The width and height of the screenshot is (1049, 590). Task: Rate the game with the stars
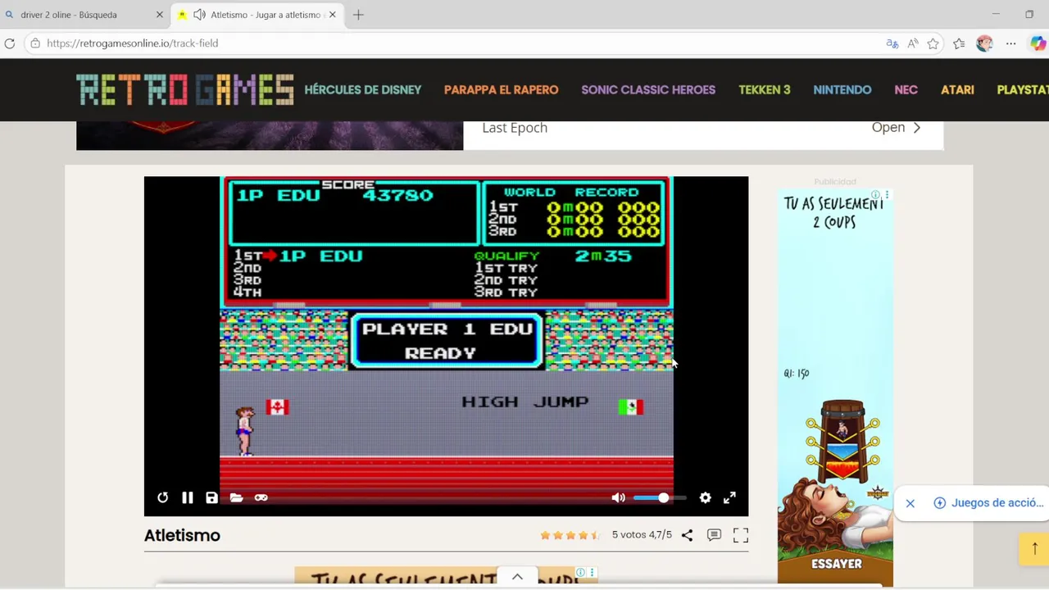click(x=570, y=535)
